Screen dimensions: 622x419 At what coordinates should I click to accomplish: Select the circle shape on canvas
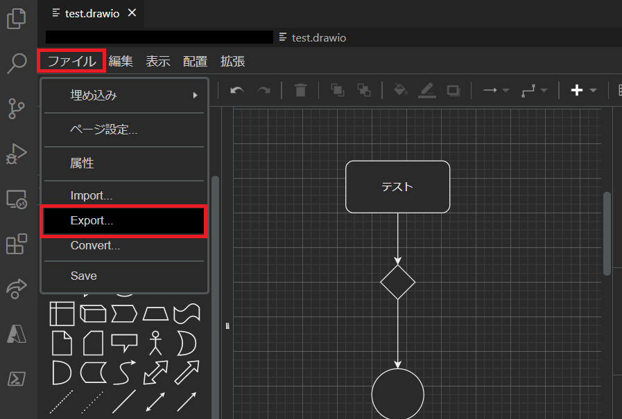[x=397, y=393]
